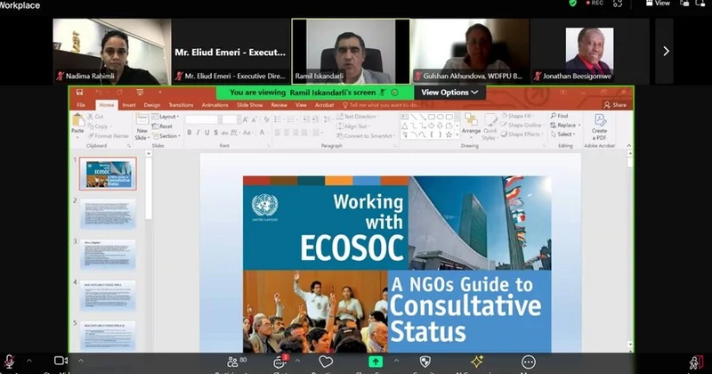Open Shape Outline color option
Screen dimensions: 712x374
point(522,125)
